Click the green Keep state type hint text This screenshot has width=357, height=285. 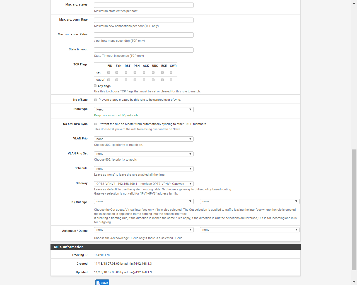(x=116, y=115)
